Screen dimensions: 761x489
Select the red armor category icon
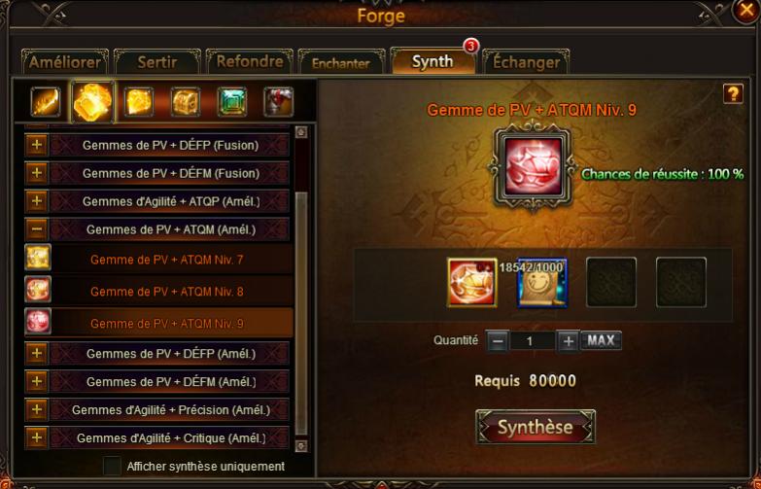coord(279,102)
